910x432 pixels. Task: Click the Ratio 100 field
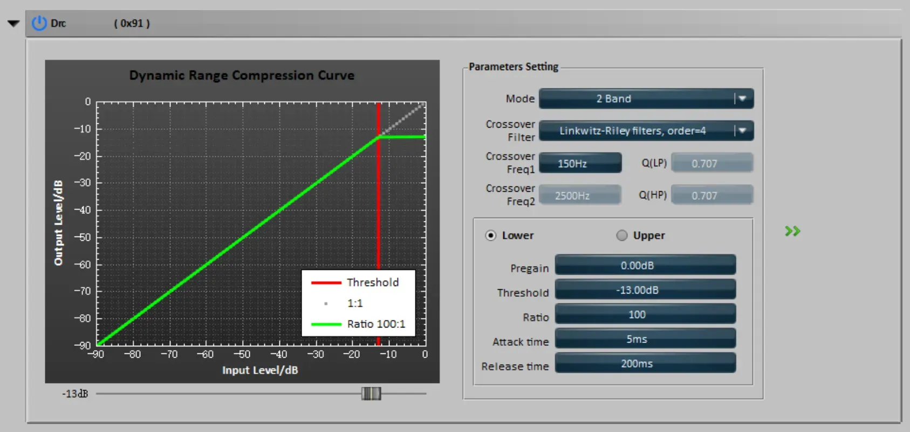pyautogui.click(x=645, y=314)
